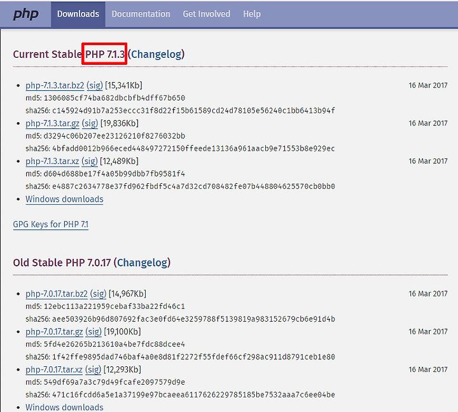
Task: Click the date beside php-7.1.3.tar.bz2
Action: coord(428,85)
